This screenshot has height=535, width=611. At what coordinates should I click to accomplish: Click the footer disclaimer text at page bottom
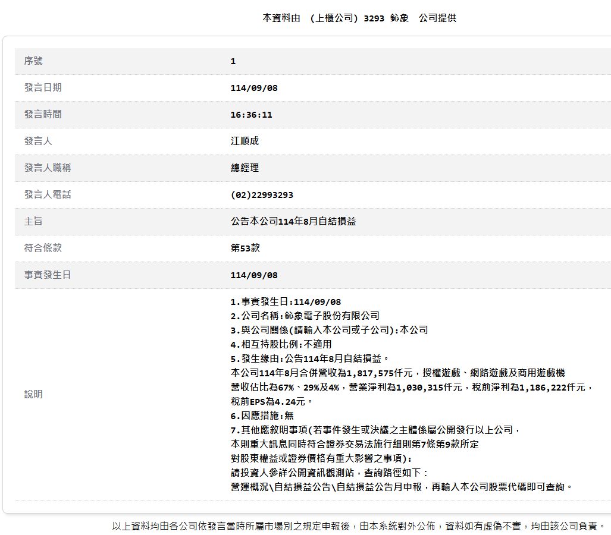click(x=359, y=526)
